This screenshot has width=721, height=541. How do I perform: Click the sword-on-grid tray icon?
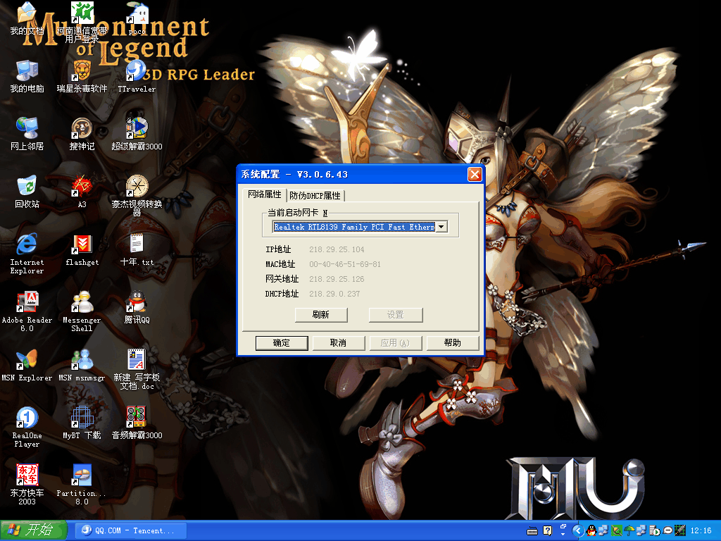[679, 531]
